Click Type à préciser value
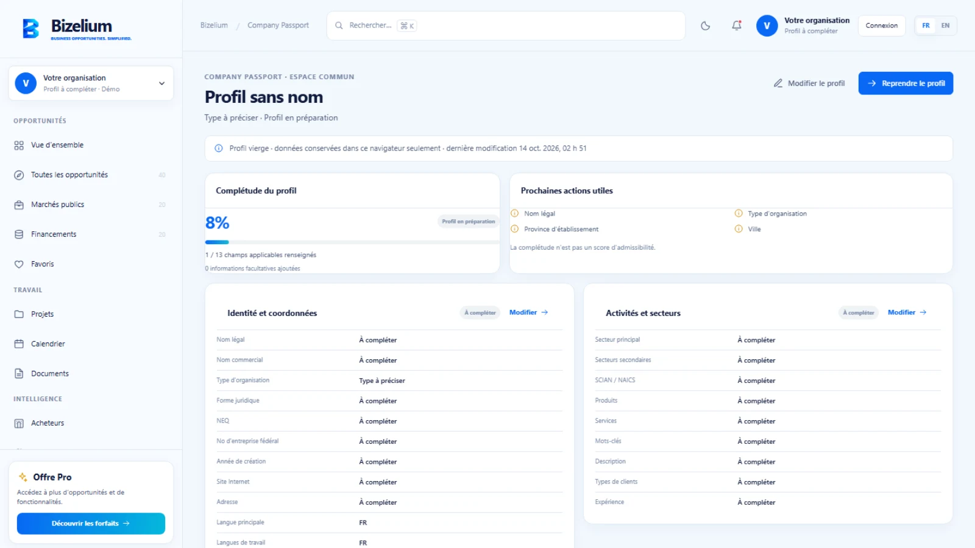The image size is (975, 548). (x=382, y=381)
